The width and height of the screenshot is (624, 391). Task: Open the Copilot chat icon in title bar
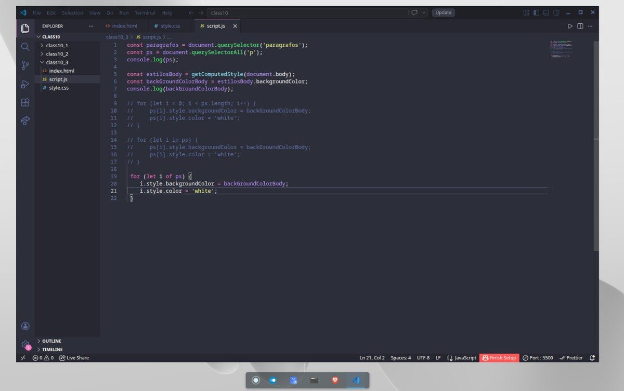coord(414,12)
